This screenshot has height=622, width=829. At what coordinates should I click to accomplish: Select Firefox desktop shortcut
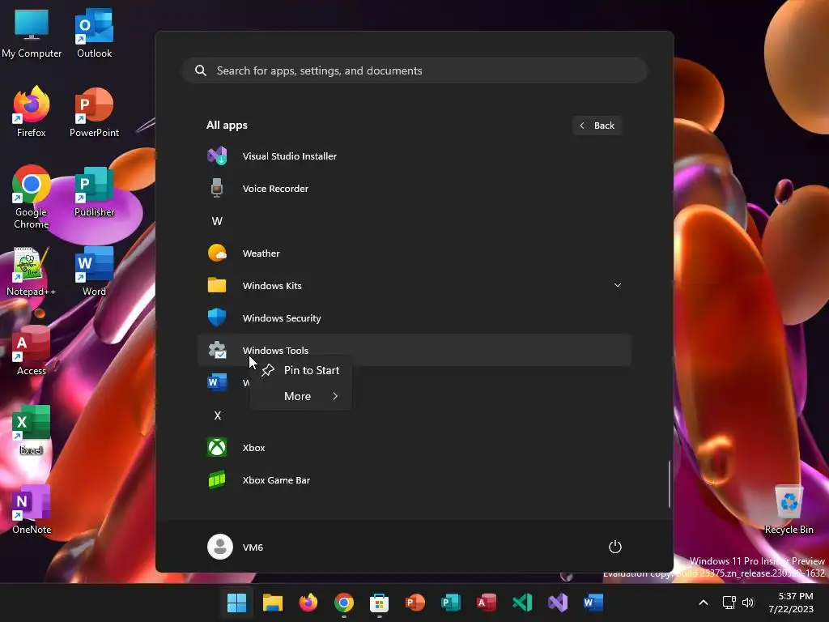[x=32, y=112]
